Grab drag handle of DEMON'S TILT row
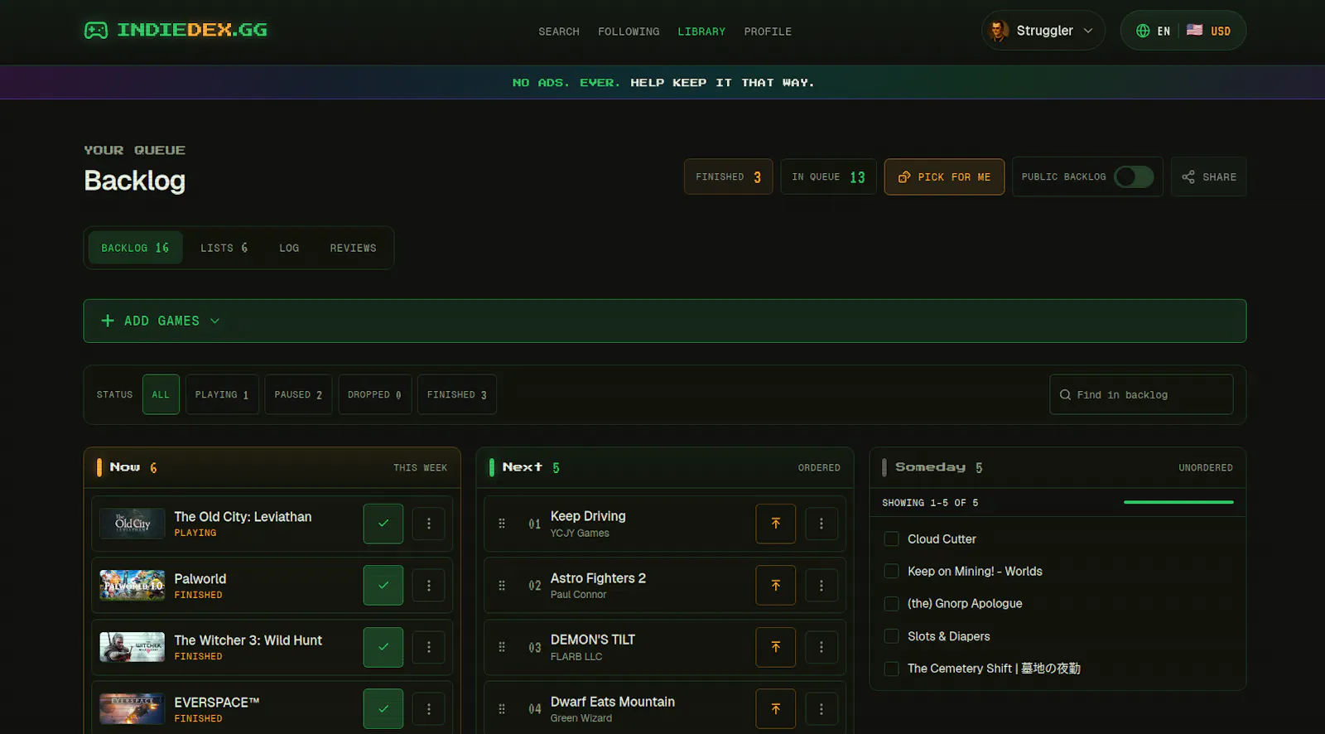 502,647
